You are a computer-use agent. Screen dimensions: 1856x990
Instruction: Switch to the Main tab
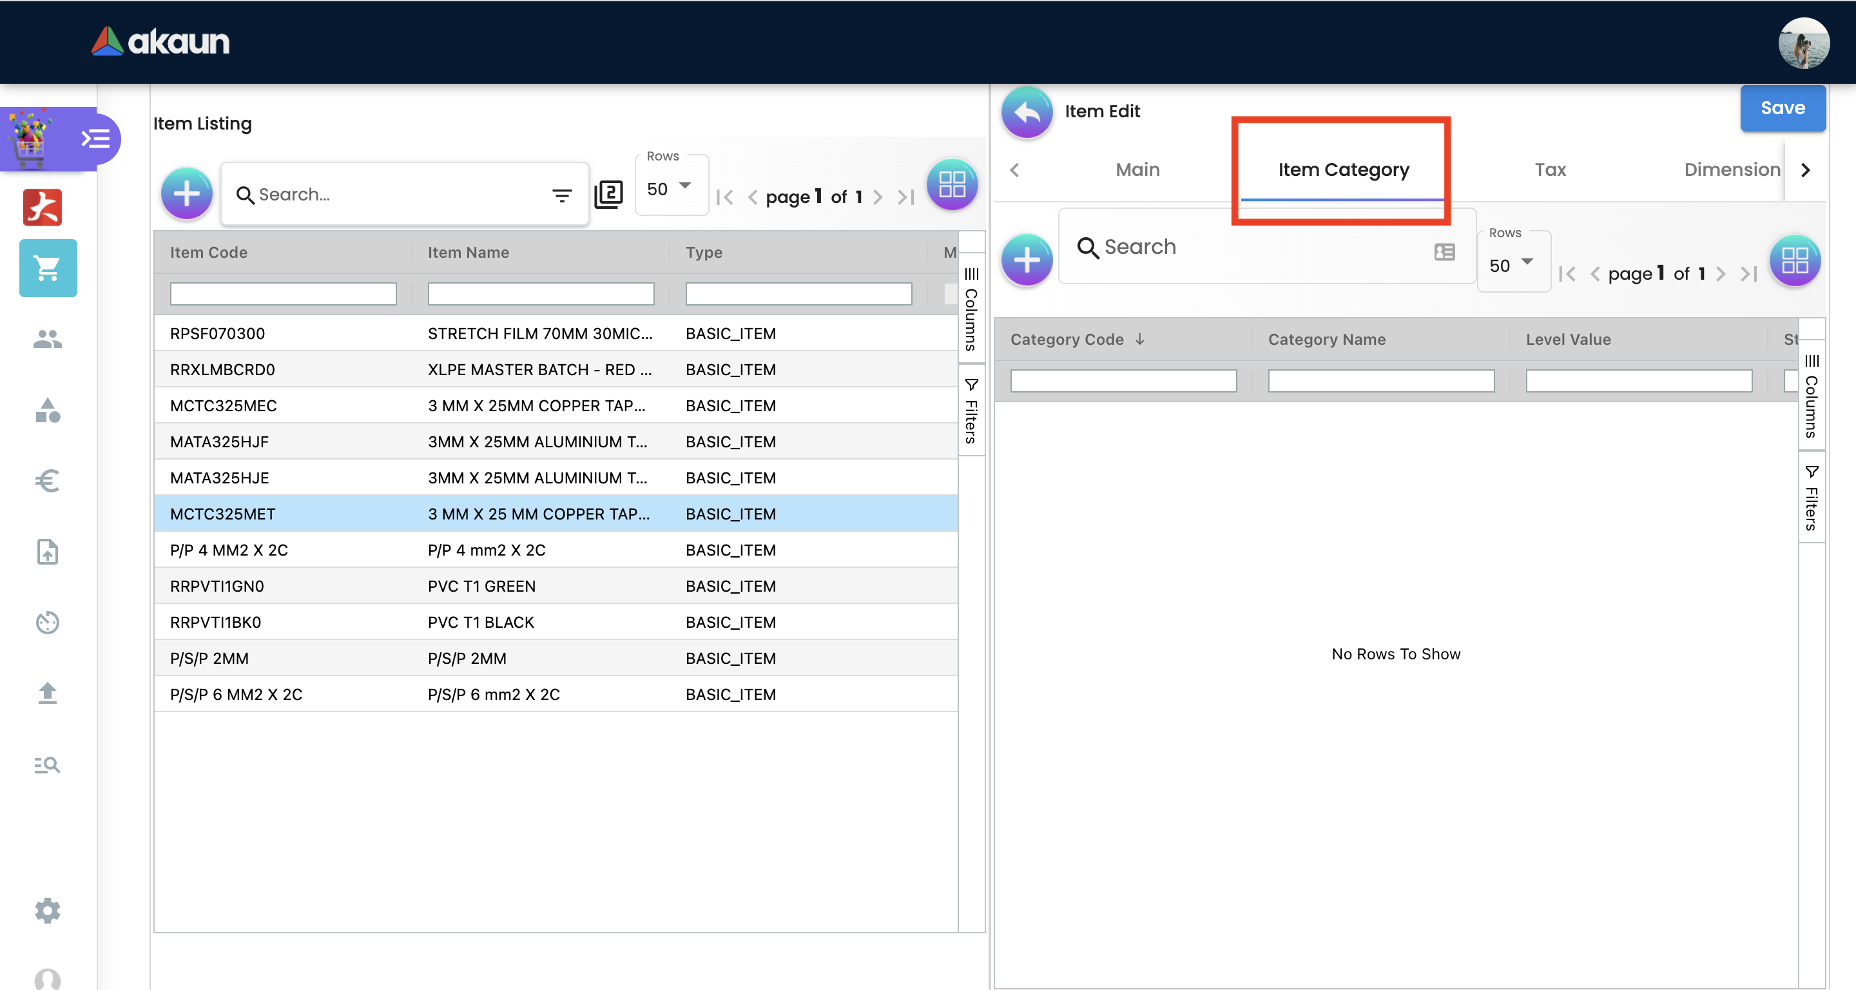[1137, 170]
